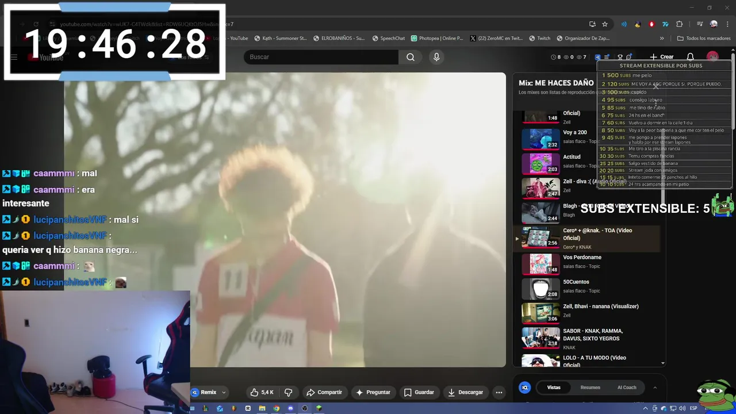Bookmark this page with the star icon
736x414 pixels.
click(605, 24)
